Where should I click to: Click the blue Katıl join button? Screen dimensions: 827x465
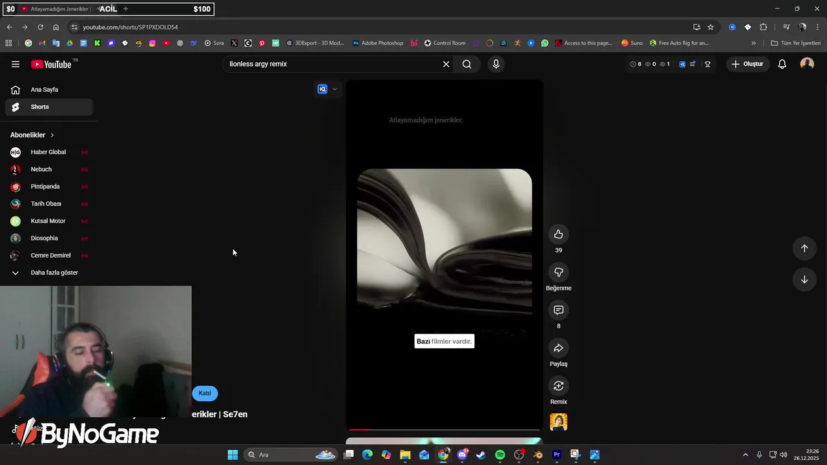pyautogui.click(x=205, y=393)
